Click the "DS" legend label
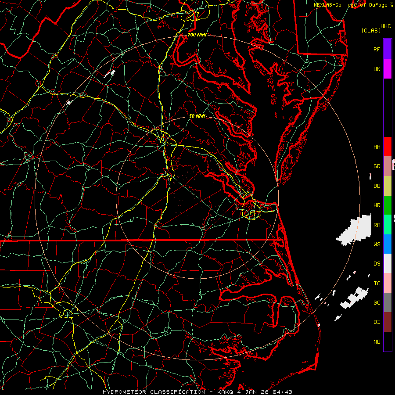The width and height of the screenshot is (395, 395). pos(377,264)
